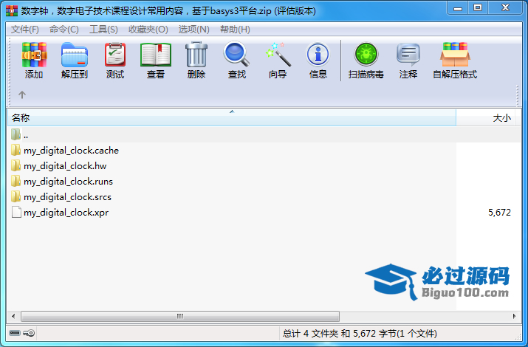This screenshot has width=528, height=347.
Task: Open the View (查看) book icon
Action: point(156,55)
